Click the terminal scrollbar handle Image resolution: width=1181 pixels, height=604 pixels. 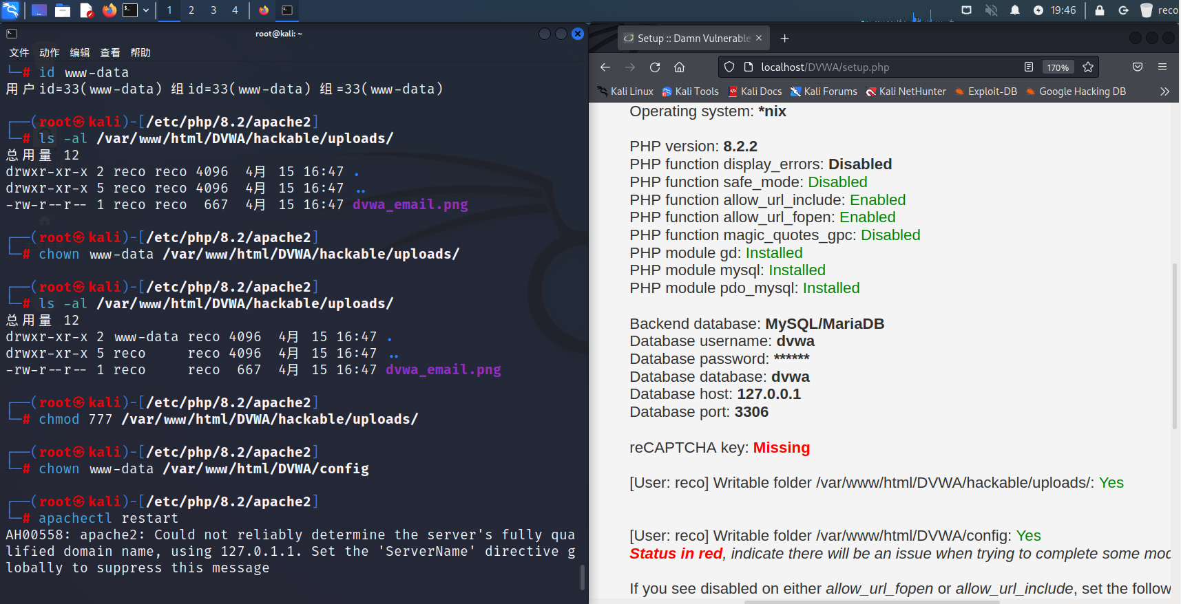(x=583, y=577)
